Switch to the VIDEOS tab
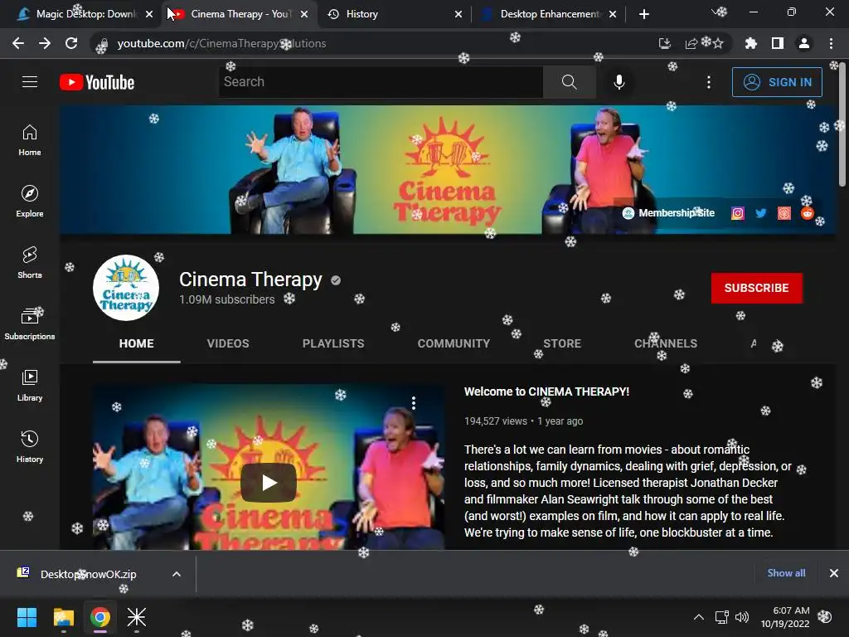The width and height of the screenshot is (849, 637). (228, 343)
